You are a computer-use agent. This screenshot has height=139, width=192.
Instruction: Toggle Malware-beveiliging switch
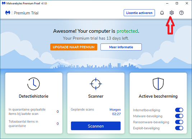[179, 116]
